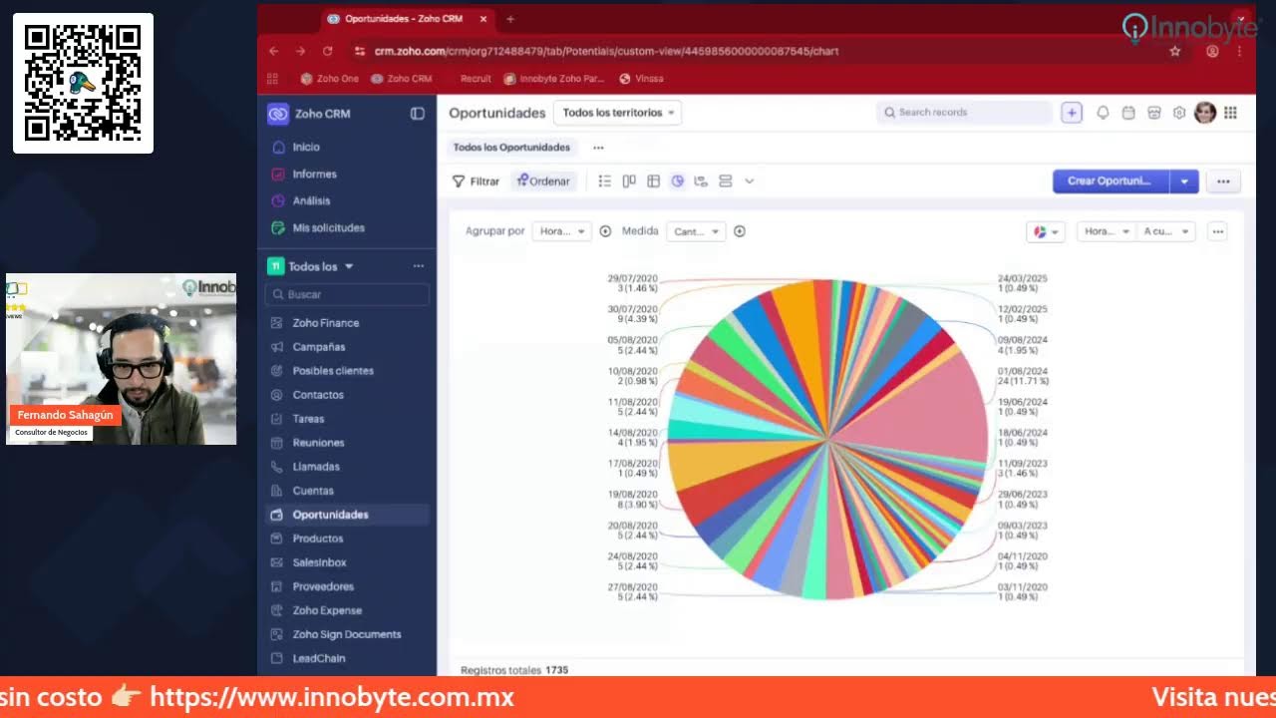The height and width of the screenshot is (718, 1276).
Task: Switch to the stacked rows view icon
Action: click(x=726, y=181)
